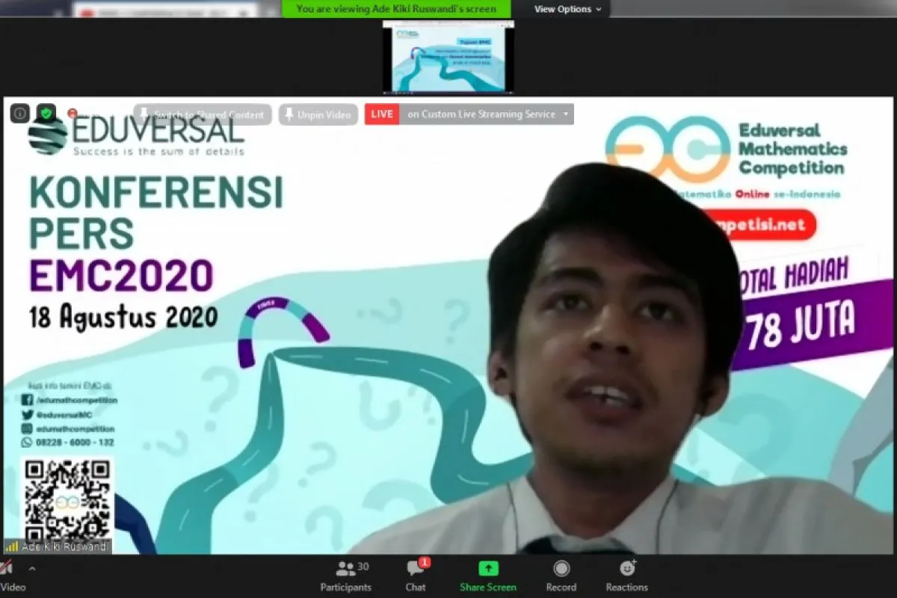
Task: Click the Unpin Video button
Action: click(318, 114)
